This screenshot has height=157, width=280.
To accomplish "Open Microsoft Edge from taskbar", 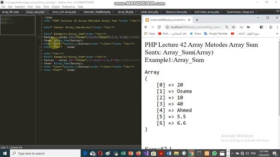I will (x=85, y=153).
